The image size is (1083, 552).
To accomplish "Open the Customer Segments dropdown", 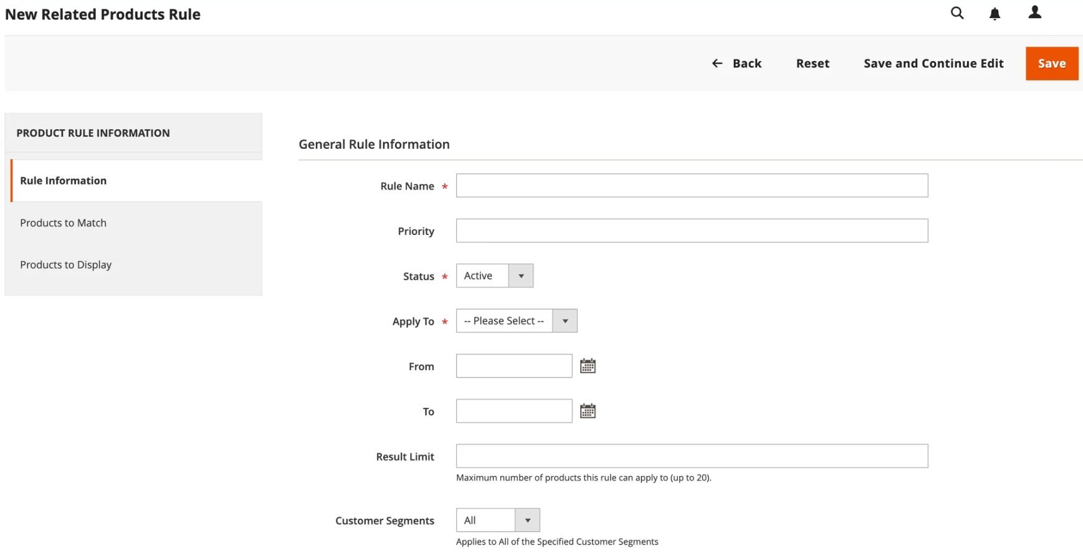I will point(498,520).
